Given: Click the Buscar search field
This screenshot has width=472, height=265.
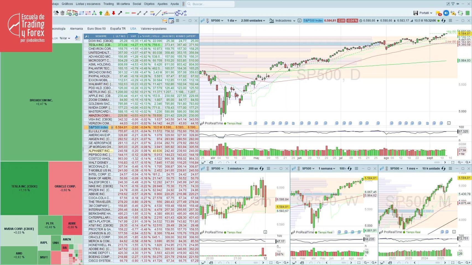Looking at the screenshot, I should pyautogui.click(x=210, y=4).
